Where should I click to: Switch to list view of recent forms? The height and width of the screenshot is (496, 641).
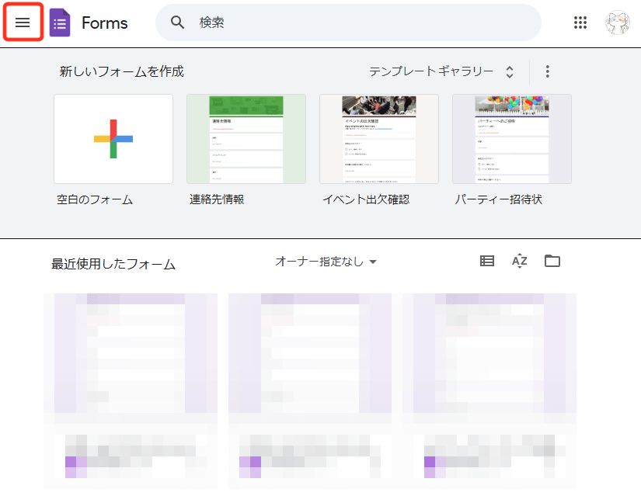pyautogui.click(x=487, y=261)
